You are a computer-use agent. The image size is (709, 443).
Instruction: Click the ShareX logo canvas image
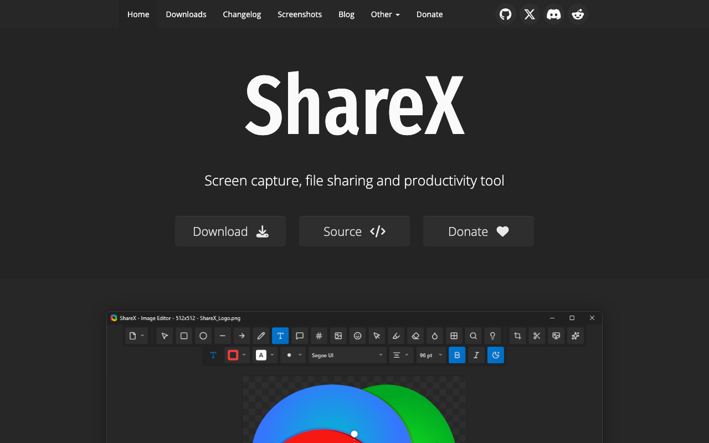click(x=354, y=410)
